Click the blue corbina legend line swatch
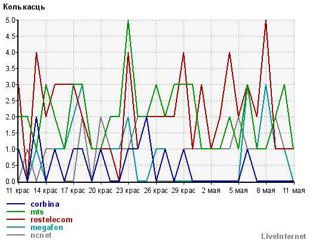The height and width of the screenshot is (242, 310). [x=16, y=204]
